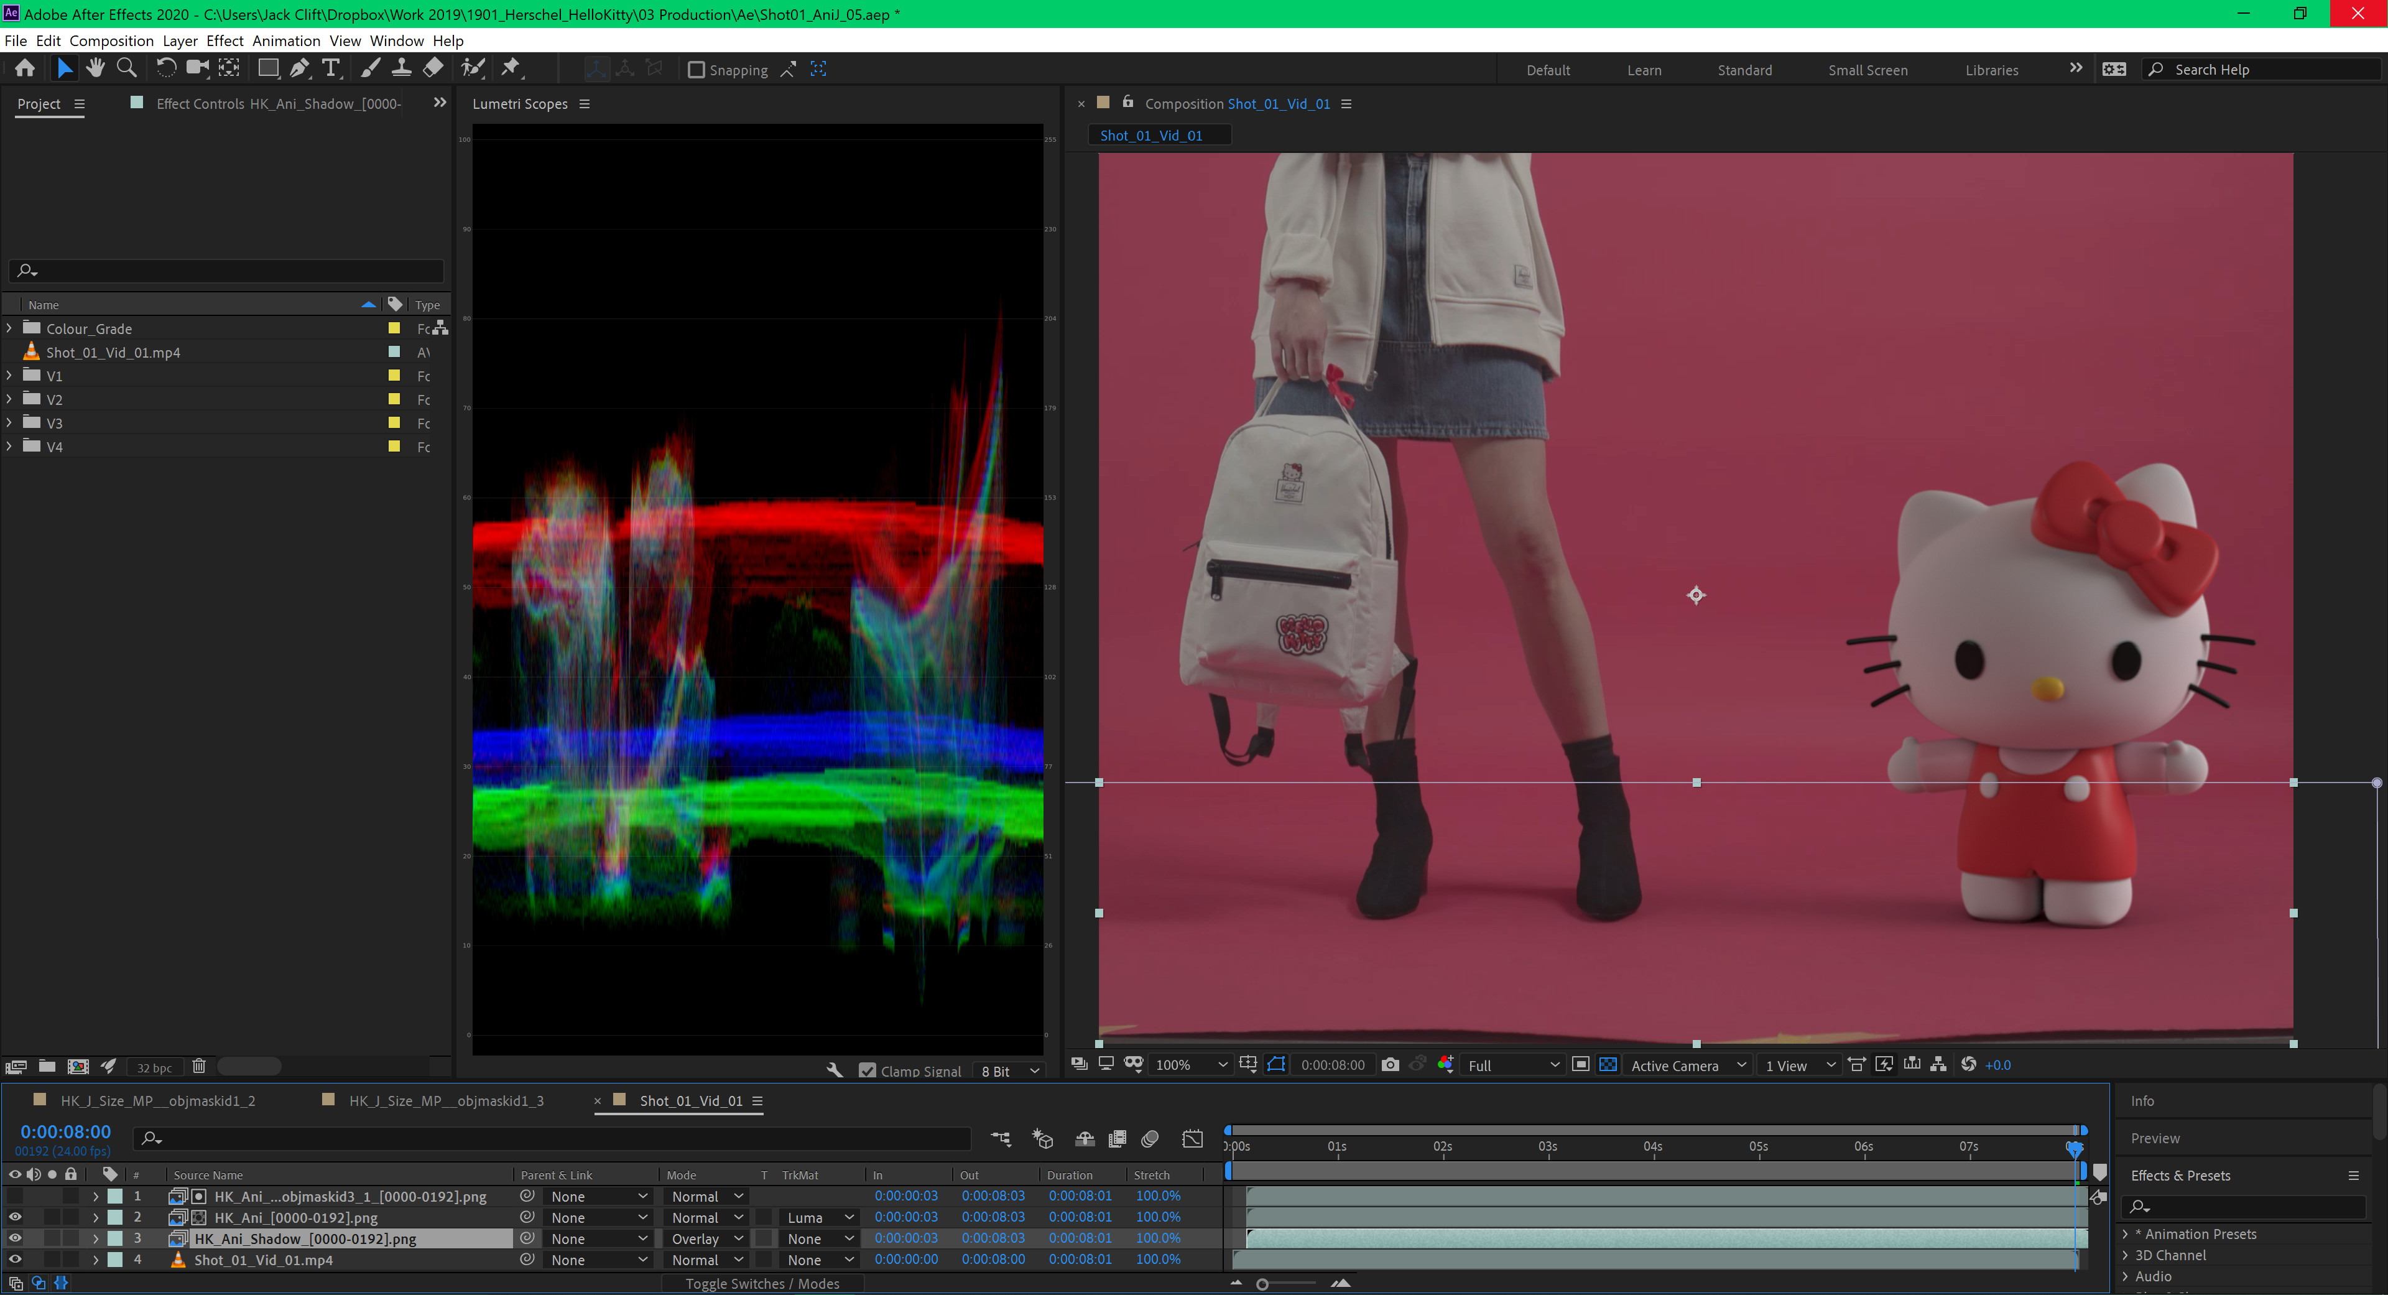Switch to the Standard workspace
2388x1295 pixels.
pos(1744,70)
